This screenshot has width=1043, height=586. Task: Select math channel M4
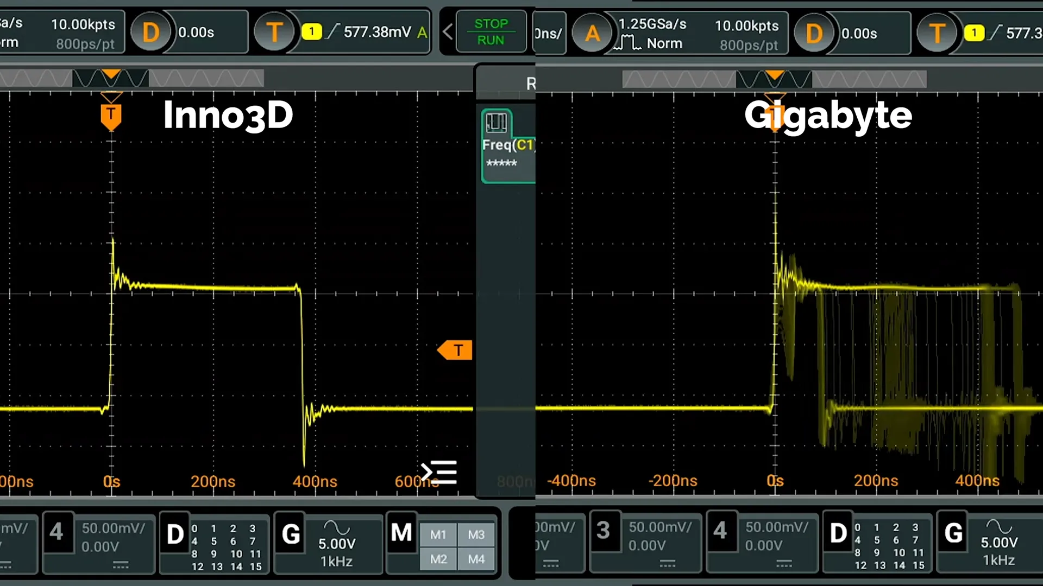[476, 559]
